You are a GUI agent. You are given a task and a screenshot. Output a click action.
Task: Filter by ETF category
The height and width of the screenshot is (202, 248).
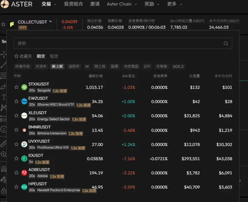click(147, 67)
